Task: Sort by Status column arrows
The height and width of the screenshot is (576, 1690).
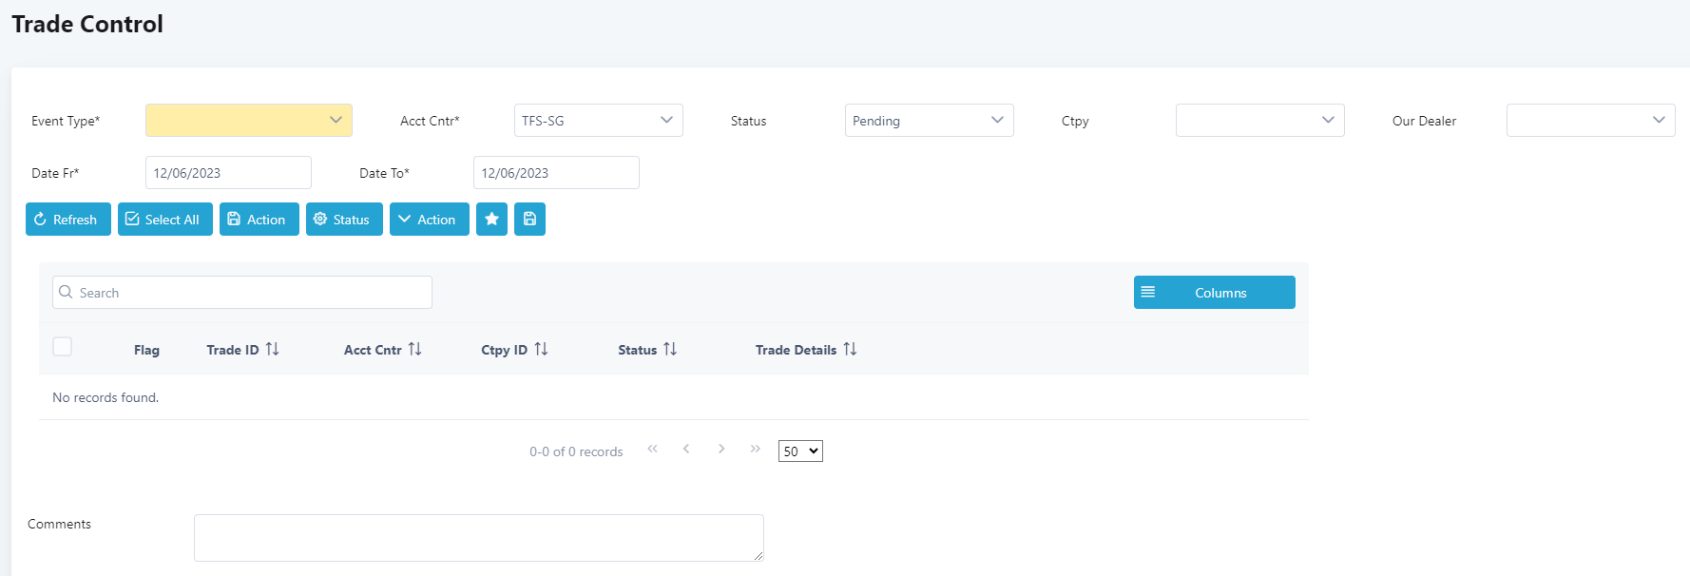Action: tap(670, 350)
